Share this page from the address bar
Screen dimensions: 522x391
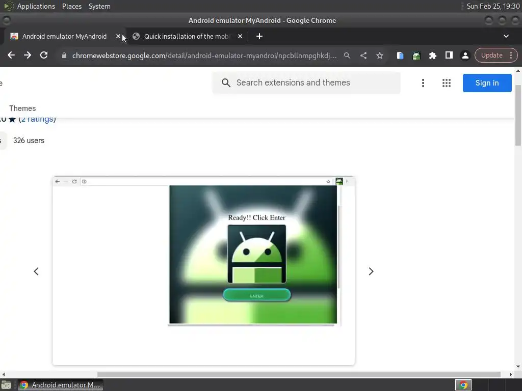coord(363,55)
